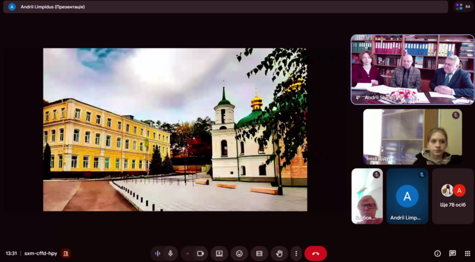Select Інна Дідук's video tile
The width and height of the screenshot is (475, 262).
coord(412,137)
